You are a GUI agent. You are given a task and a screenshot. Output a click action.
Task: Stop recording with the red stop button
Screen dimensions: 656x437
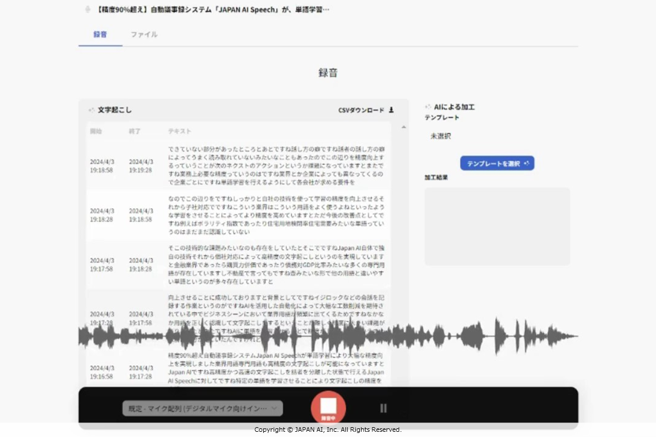point(329,408)
